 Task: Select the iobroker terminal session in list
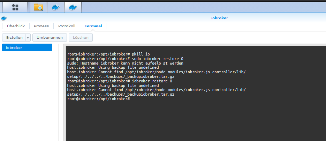27,47
